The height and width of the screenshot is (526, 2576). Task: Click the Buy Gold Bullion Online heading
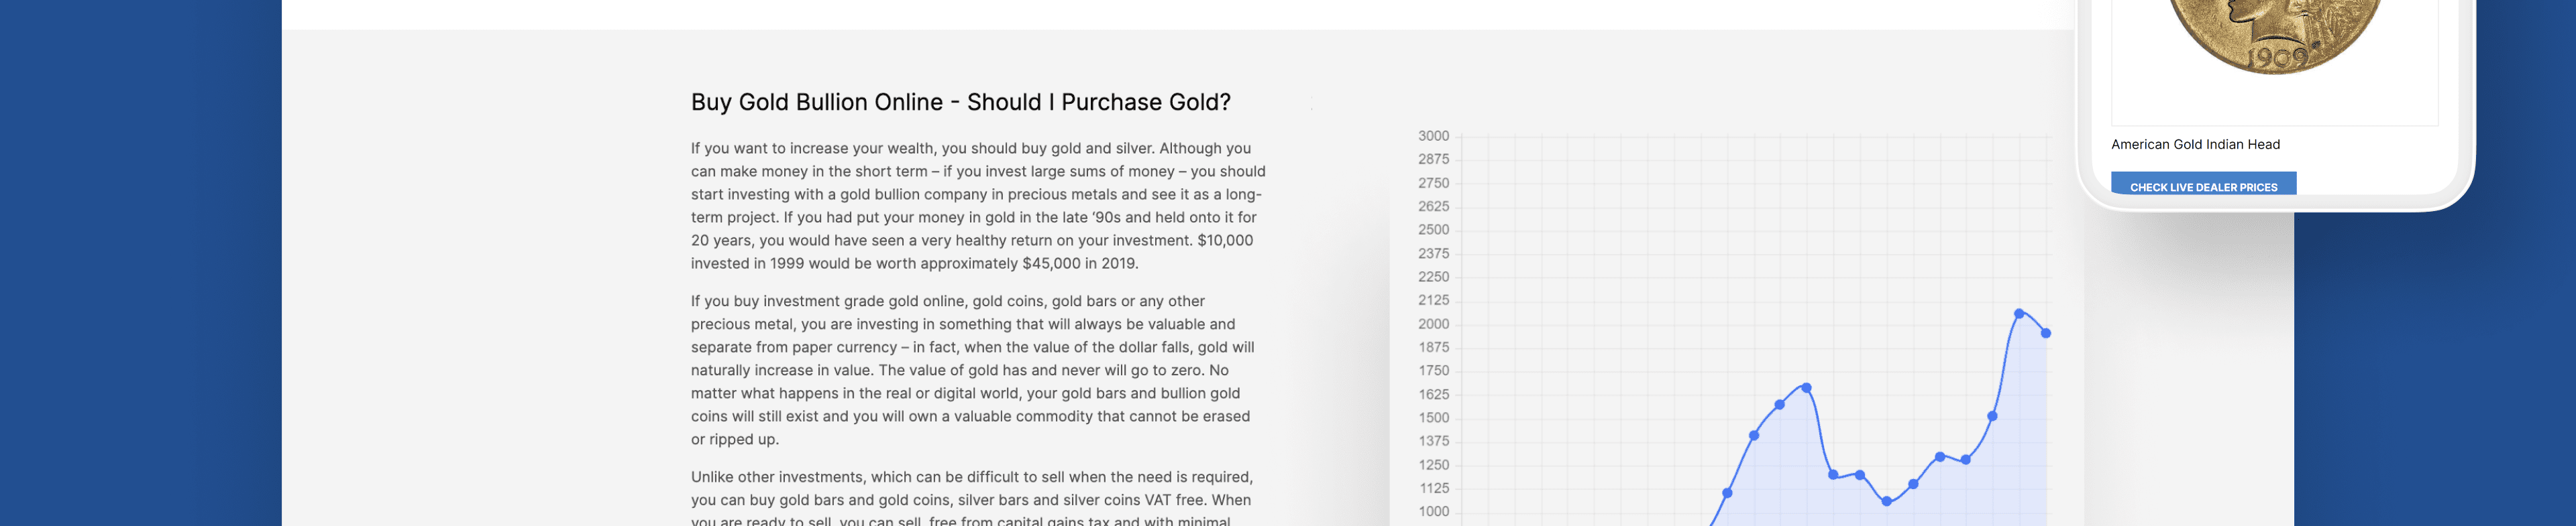(960, 103)
